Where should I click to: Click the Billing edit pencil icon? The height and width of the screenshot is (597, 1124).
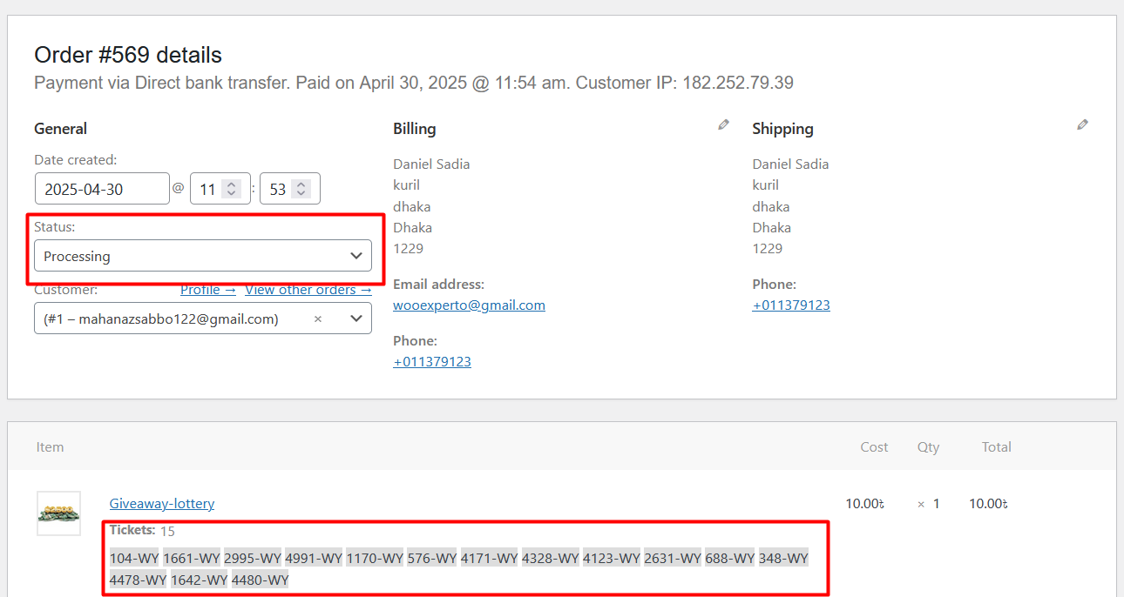723,125
